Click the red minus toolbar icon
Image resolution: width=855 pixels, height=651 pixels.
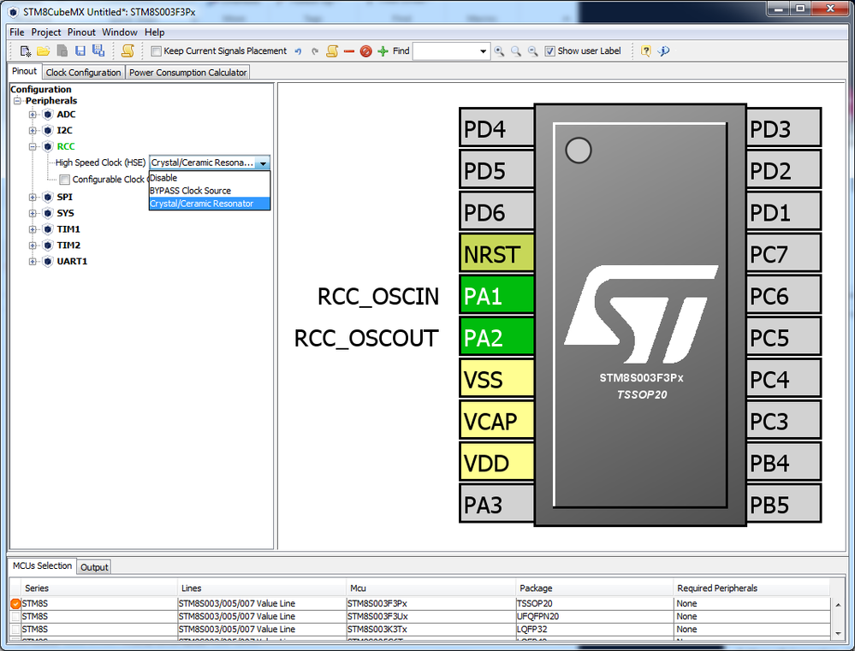tap(349, 51)
